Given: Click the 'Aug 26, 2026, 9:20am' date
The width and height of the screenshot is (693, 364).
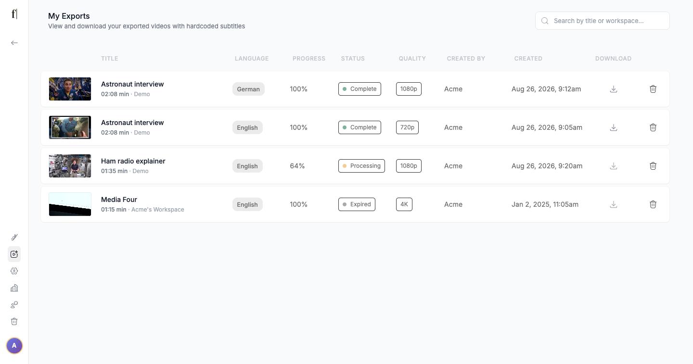Looking at the screenshot, I should pos(547,166).
